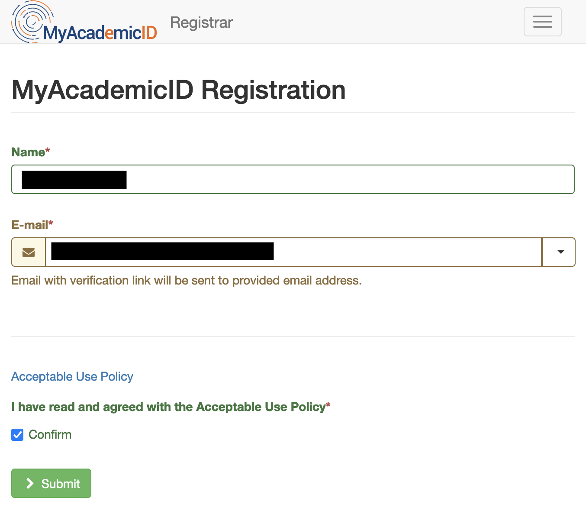Click the policy agreement statement label

(168, 407)
